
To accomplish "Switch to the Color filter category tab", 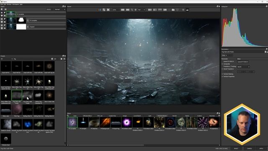I will pyautogui.click(x=75, y=116).
